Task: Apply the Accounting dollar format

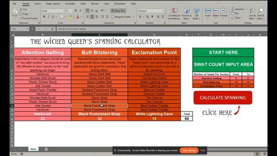Action: [x=140, y=17]
